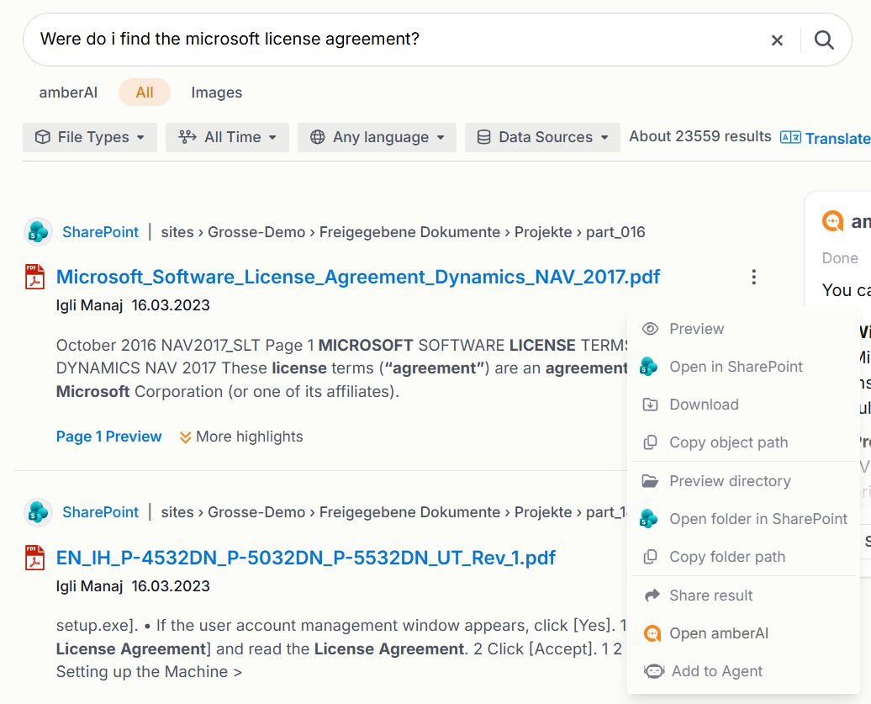Click 'Projekte' in the second result's breadcrumb

tap(543, 511)
